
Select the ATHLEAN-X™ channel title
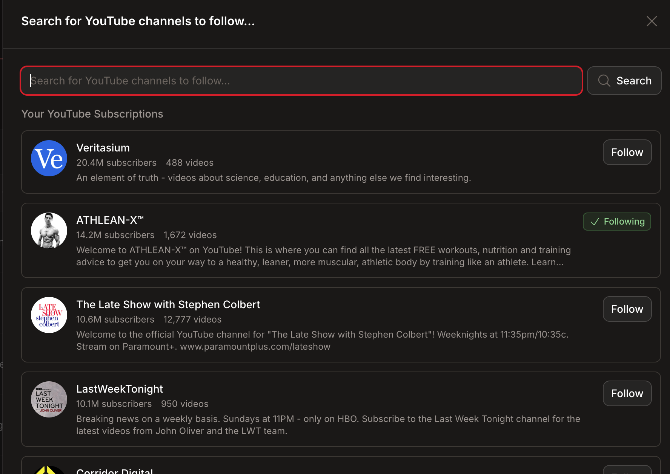[110, 220]
